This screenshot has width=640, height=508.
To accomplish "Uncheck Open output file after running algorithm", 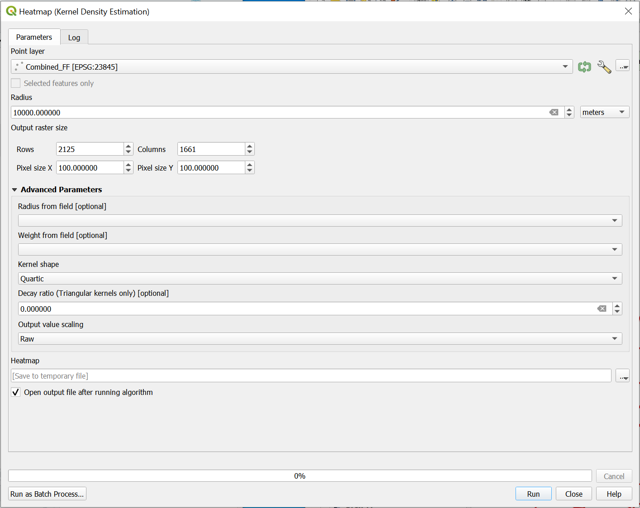I will click(x=16, y=392).
